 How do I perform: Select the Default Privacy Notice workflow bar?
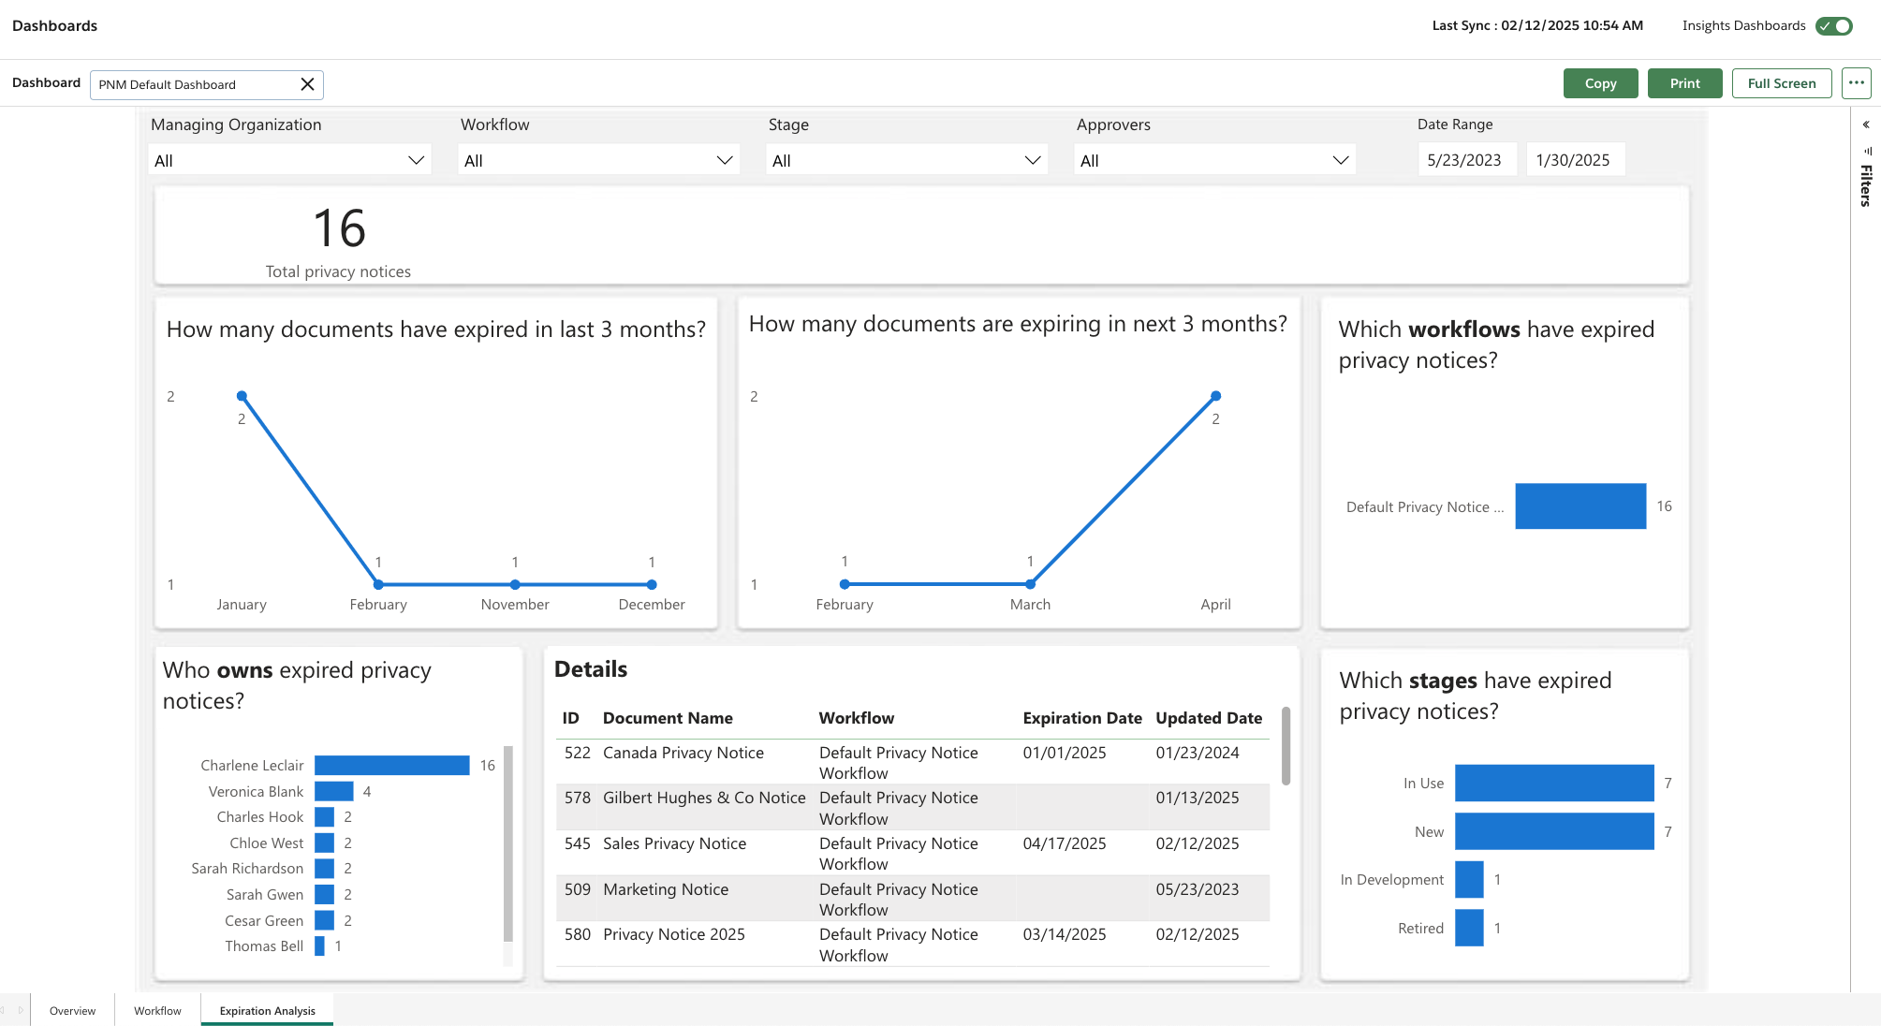point(1580,506)
